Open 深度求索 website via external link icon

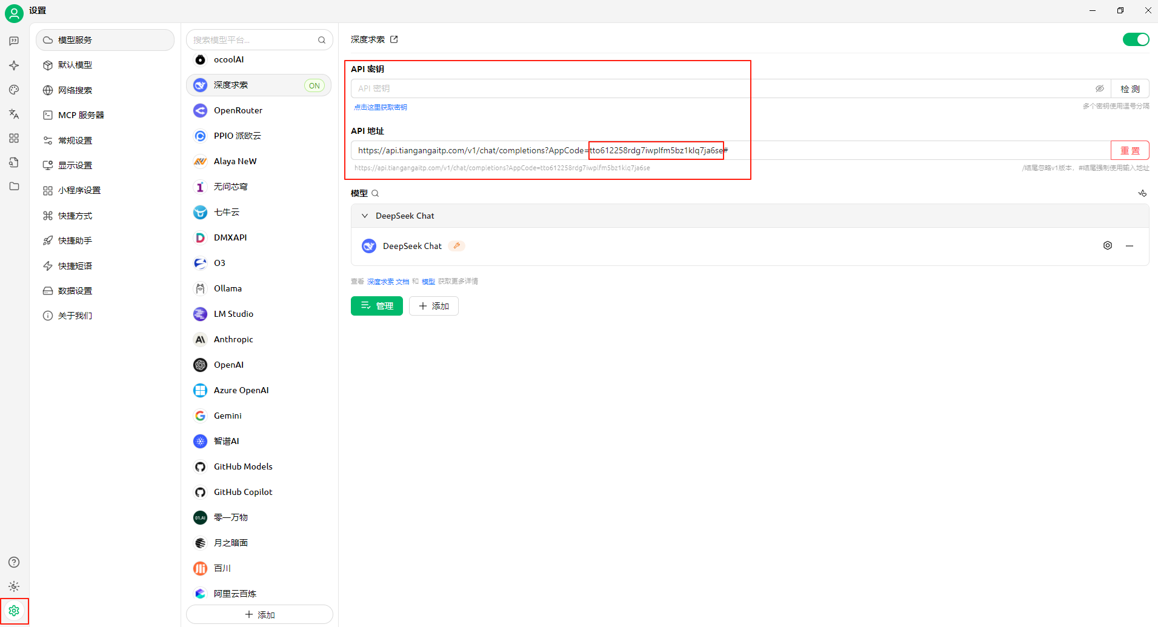394,39
